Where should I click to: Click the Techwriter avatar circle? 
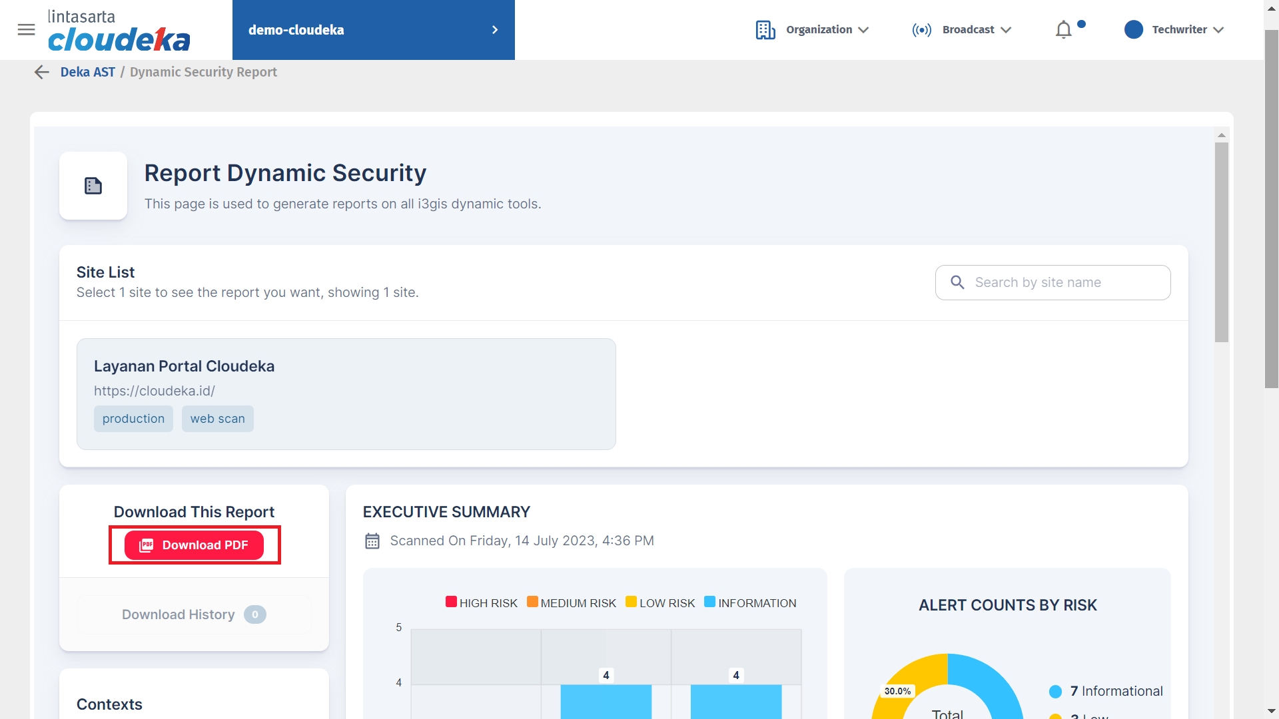pos(1133,30)
